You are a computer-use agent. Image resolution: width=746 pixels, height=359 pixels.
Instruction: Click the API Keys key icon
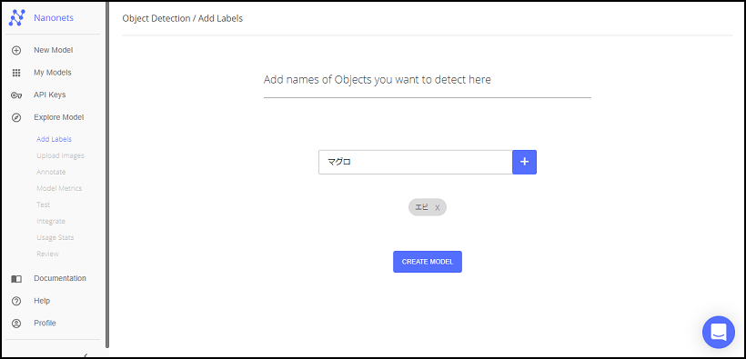click(x=16, y=95)
